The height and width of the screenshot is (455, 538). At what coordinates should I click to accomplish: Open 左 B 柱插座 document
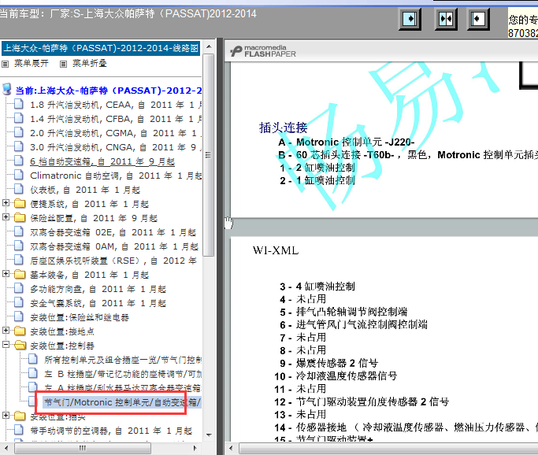click(x=123, y=374)
